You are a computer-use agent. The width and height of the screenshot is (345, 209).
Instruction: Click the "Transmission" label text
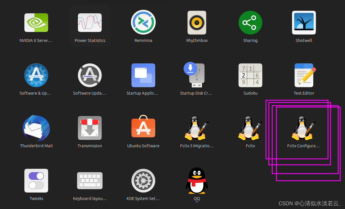point(90,146)
